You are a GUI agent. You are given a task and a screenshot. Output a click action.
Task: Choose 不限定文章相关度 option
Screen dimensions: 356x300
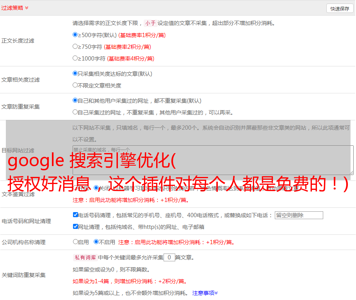pos(75,85)
